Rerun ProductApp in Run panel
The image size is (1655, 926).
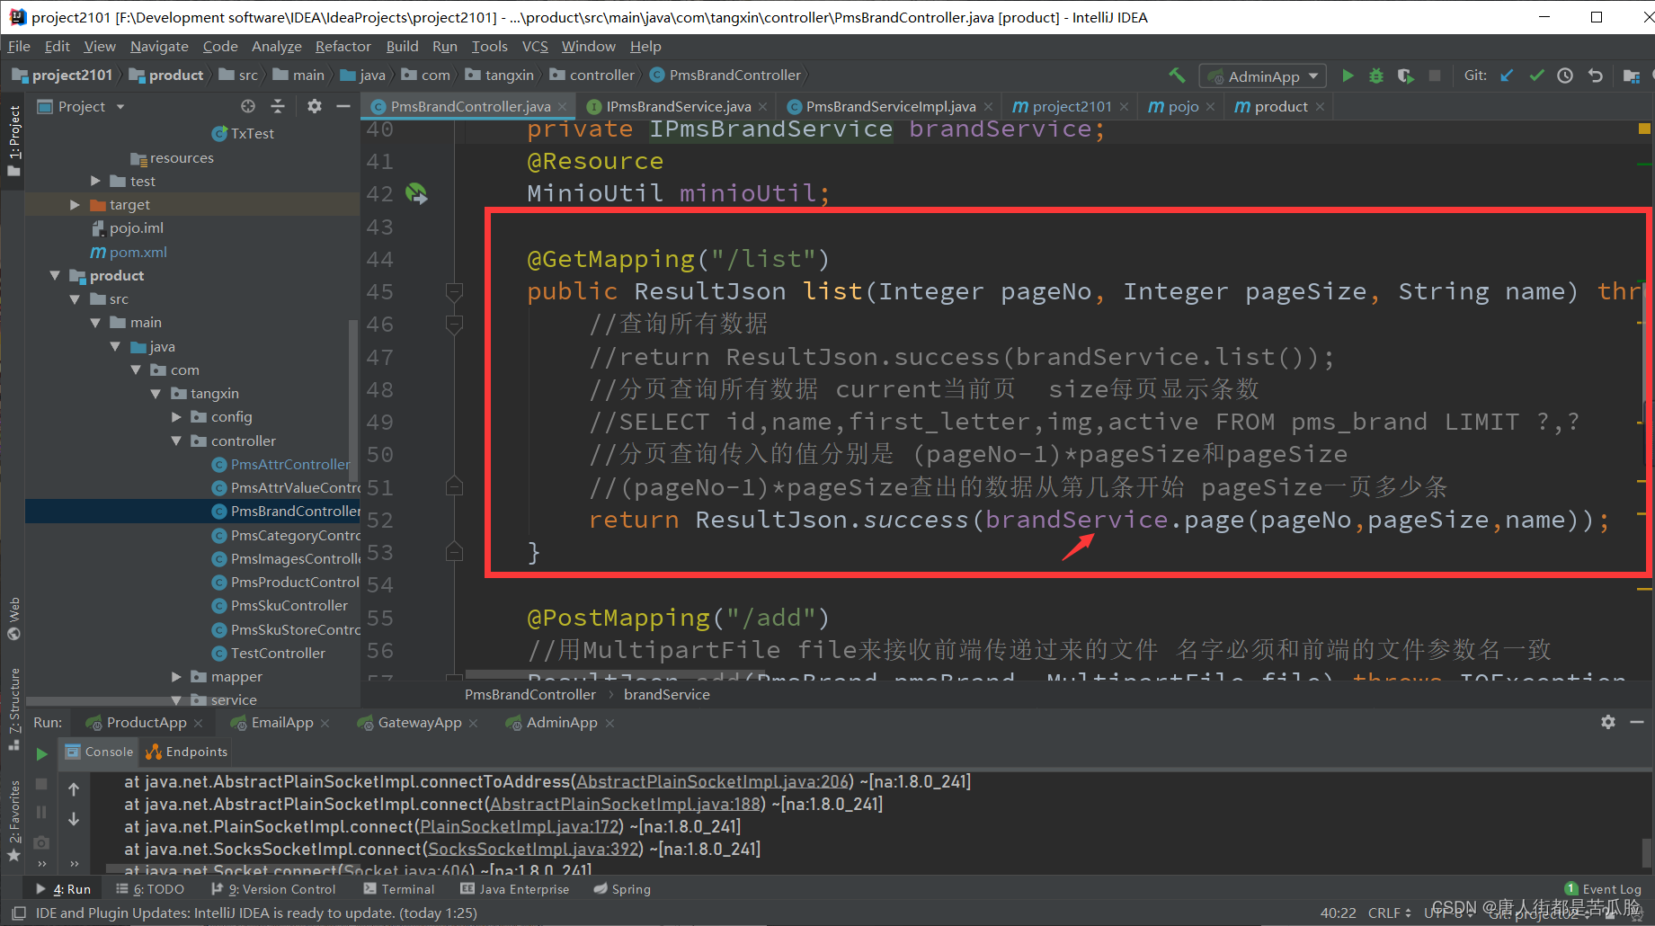(x=41, y=753)
